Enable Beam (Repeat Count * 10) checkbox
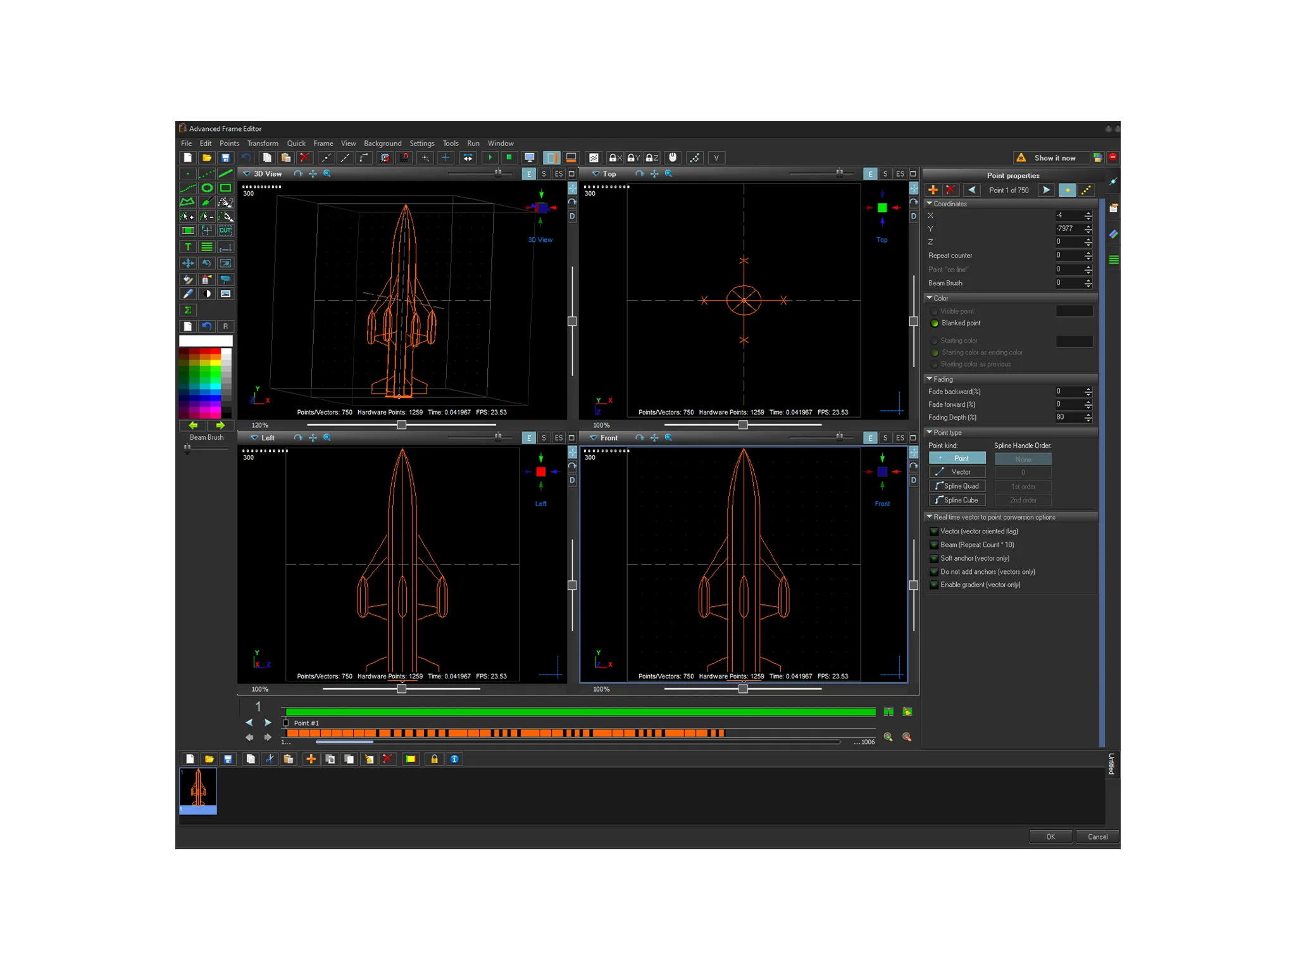The image size is (1296, 972). 933,545
